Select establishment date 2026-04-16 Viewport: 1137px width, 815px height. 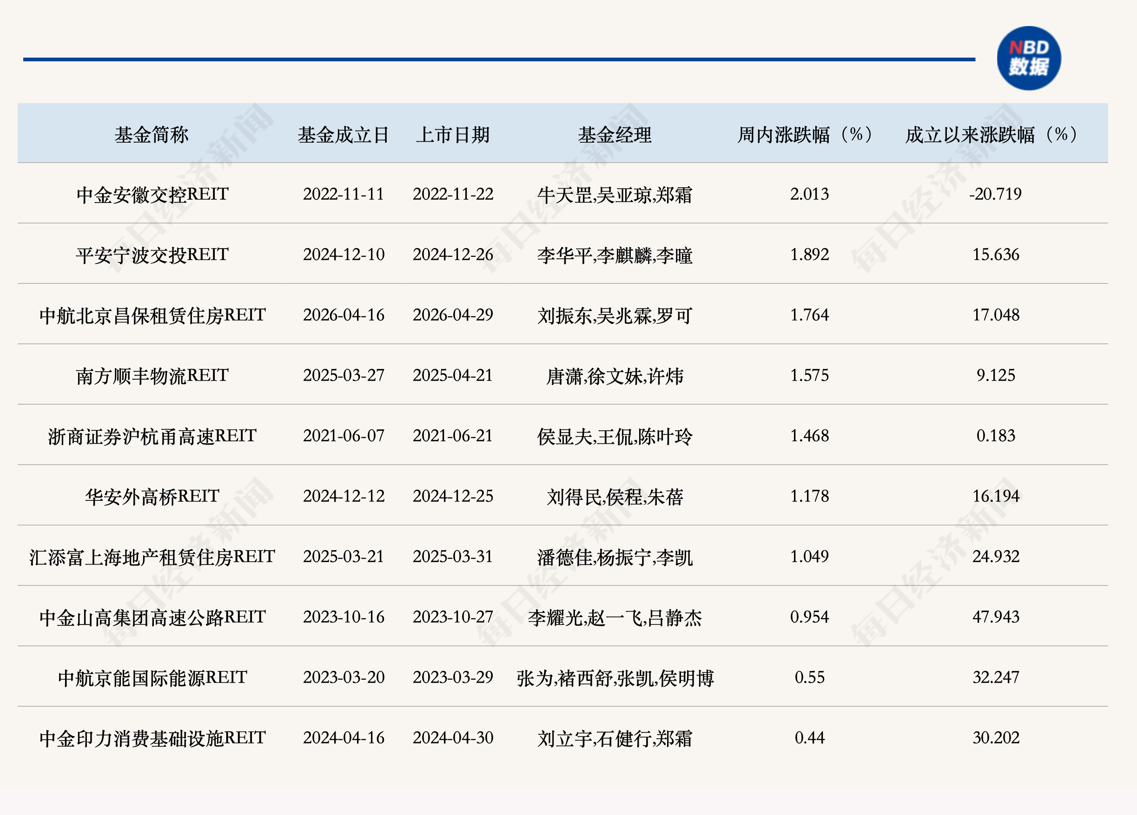click(344, 315)
